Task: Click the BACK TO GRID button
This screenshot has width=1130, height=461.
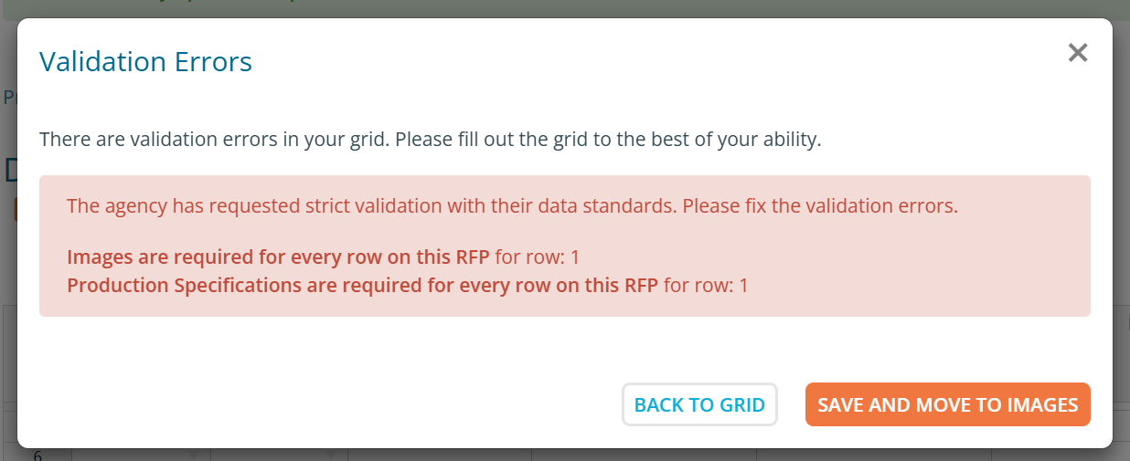Action: [699, 404]
